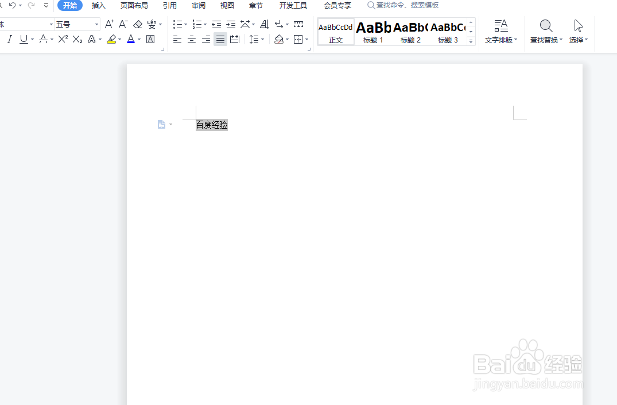Click the paragraph layout icon beside text
The image size is (617, 405).
point(162,125)
